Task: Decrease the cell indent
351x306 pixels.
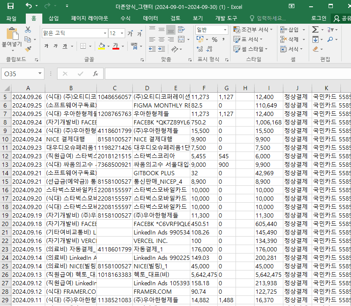Action: (152, 49)
